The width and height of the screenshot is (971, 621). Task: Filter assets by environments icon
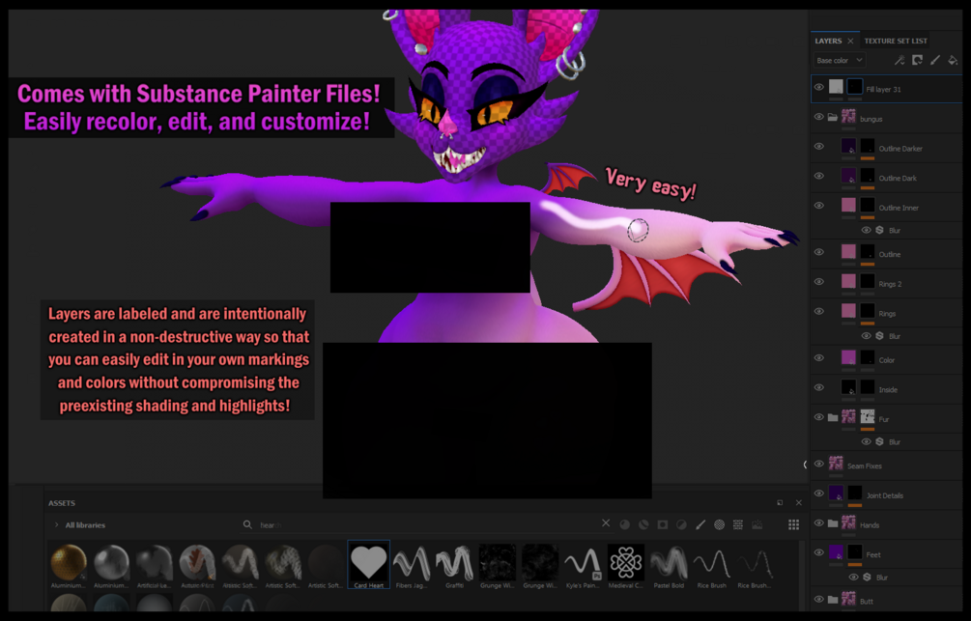pyautogui.click(x=757, y=524)
